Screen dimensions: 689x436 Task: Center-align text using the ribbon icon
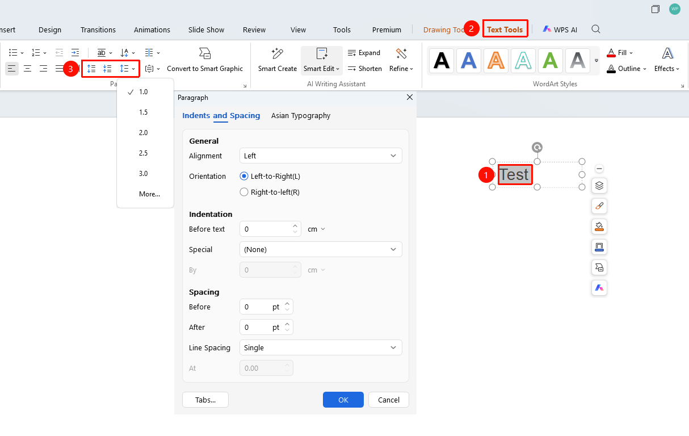click(27, 69)
